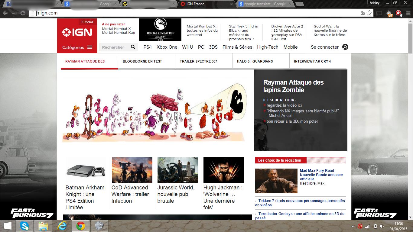Open the Xbox One section
Screen dimensions: 413x232
(167, 47)
